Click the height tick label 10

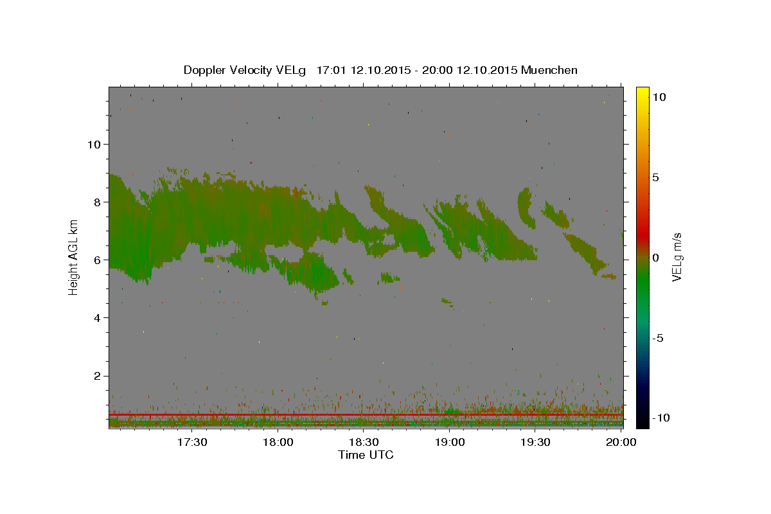(x=94, y=144)
